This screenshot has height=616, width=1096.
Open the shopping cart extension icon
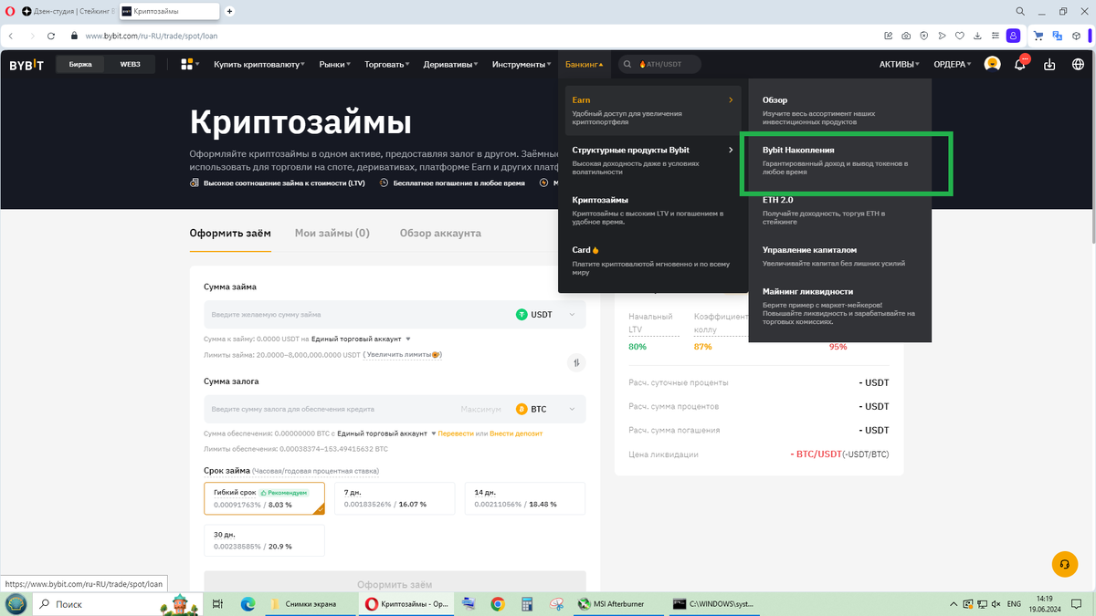click(1038, 36)
